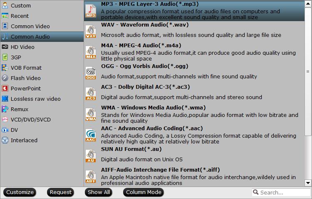This screenshot has width=312, height=199.
Task: Click the MP3 format file icon
Action: (91, 11)
